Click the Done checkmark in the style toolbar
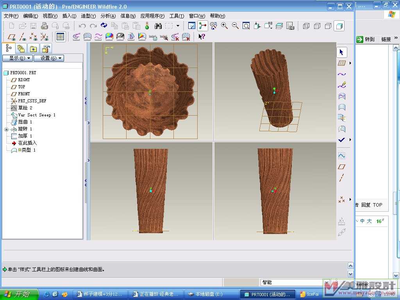The image size is (400, 300). click(341, 140)
